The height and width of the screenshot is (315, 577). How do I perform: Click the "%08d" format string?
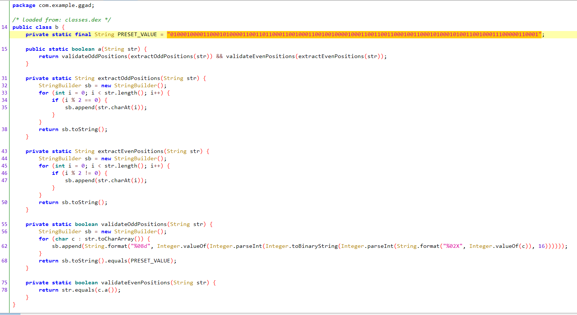coord(141,246)
